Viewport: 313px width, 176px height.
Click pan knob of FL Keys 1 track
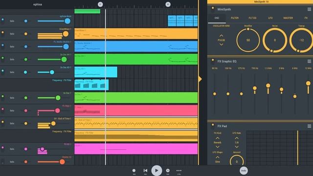click(26, 110)
